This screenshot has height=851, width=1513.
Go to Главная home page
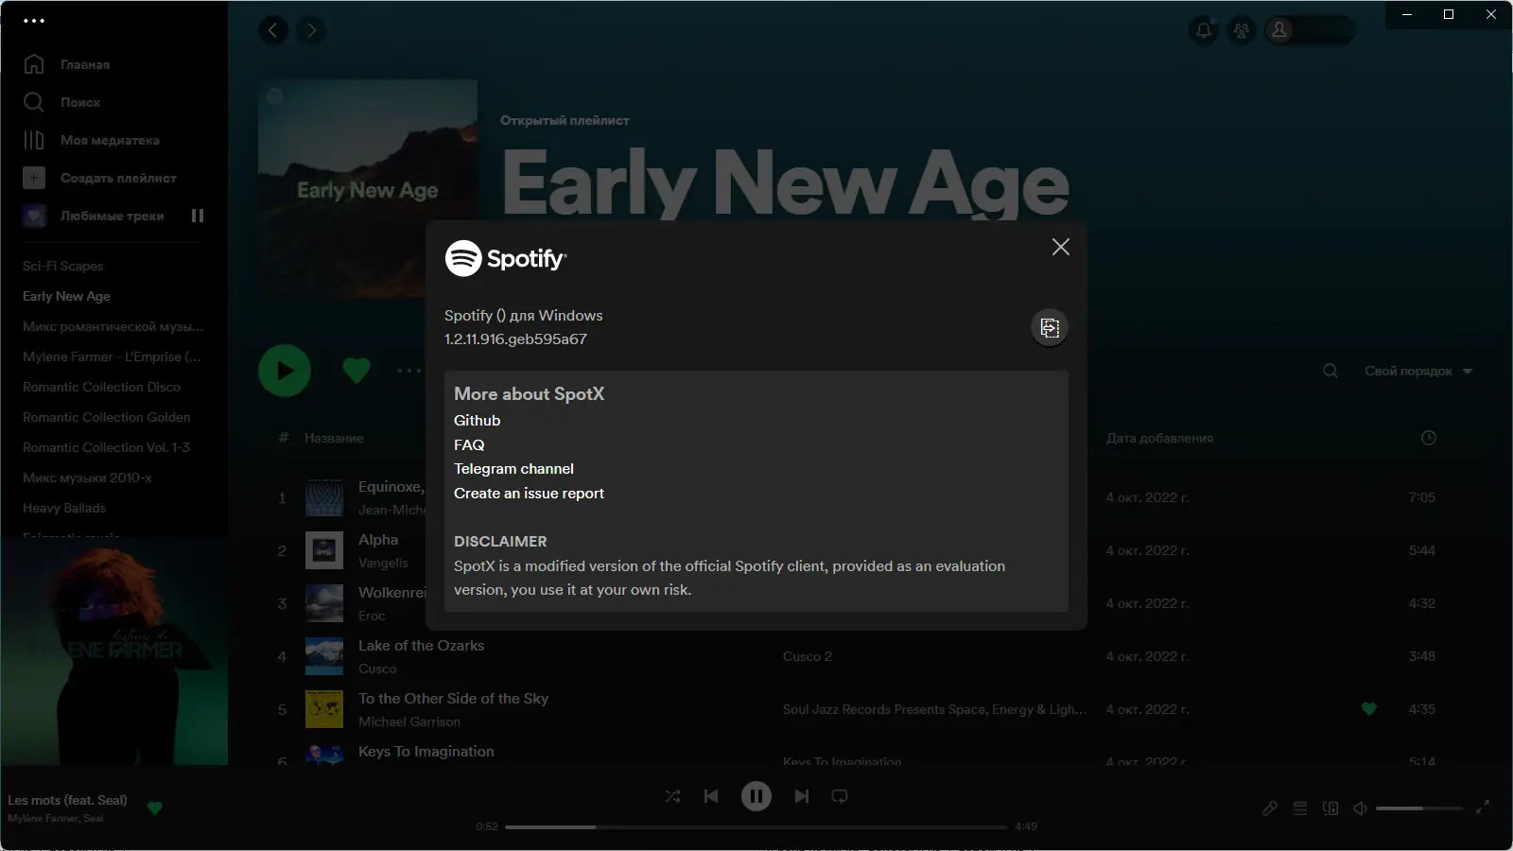(66, 64)
